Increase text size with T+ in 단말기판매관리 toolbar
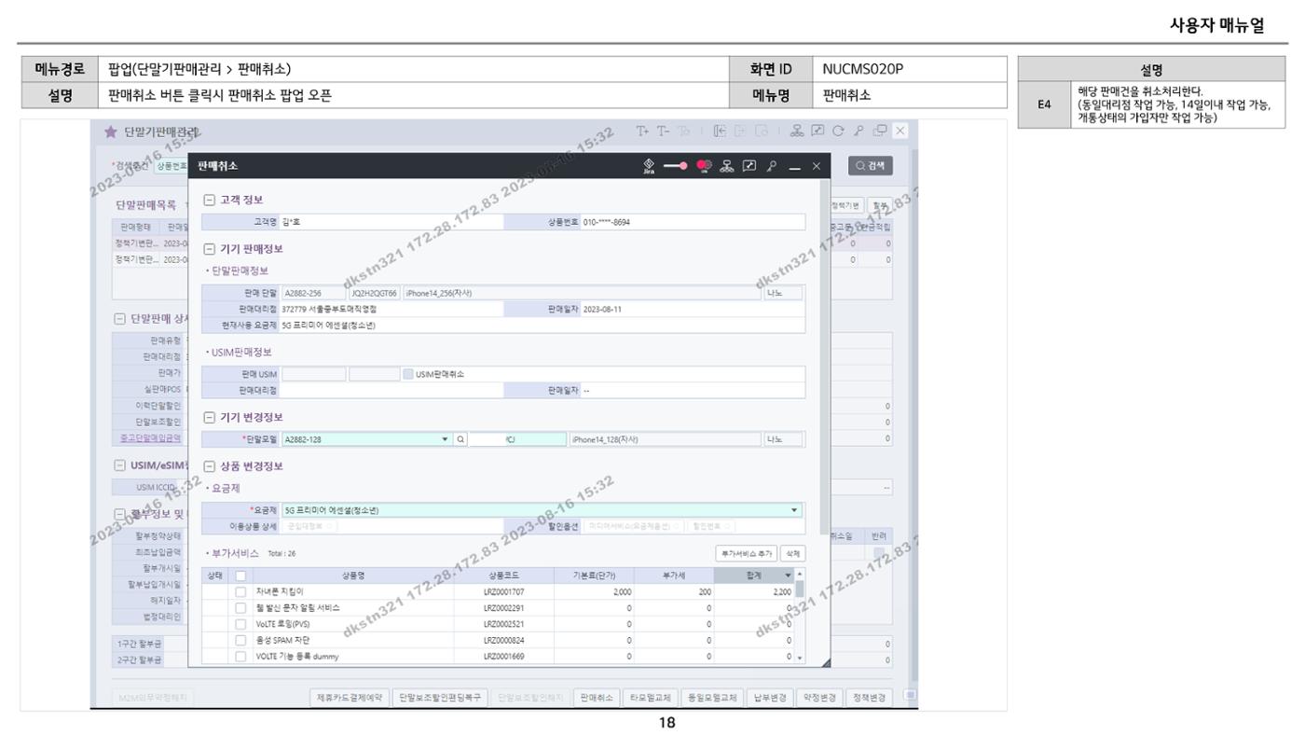1305x735 pixels. click(643, 131)
